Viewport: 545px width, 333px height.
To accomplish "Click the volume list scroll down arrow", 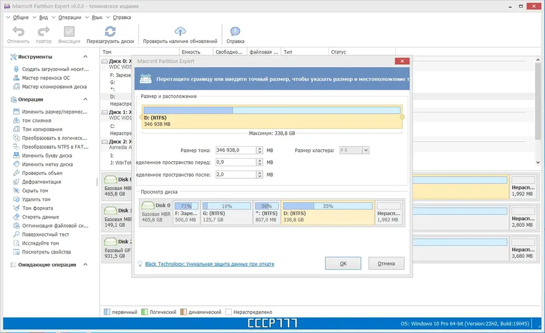I will coord(538,162).
